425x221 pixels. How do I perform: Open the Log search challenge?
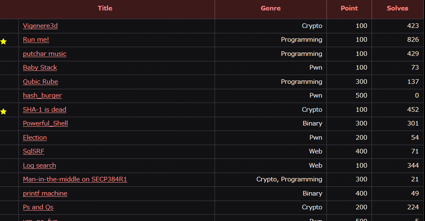coord(40,165)
